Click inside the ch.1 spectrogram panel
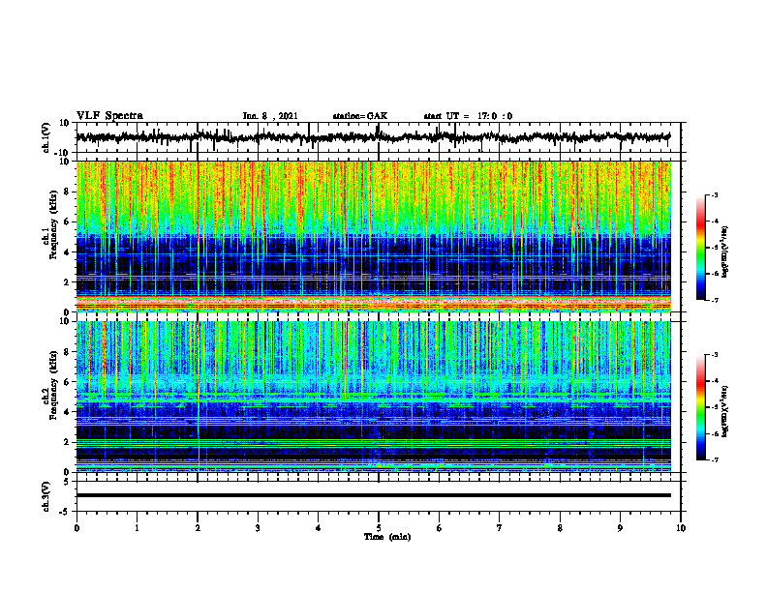 373,236
